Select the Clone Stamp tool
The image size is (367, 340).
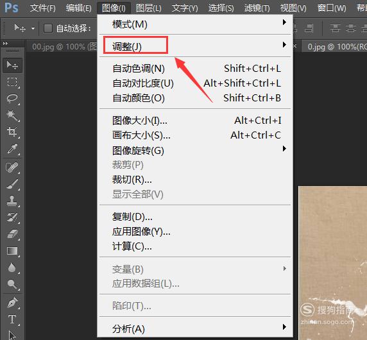click(12, 201)
